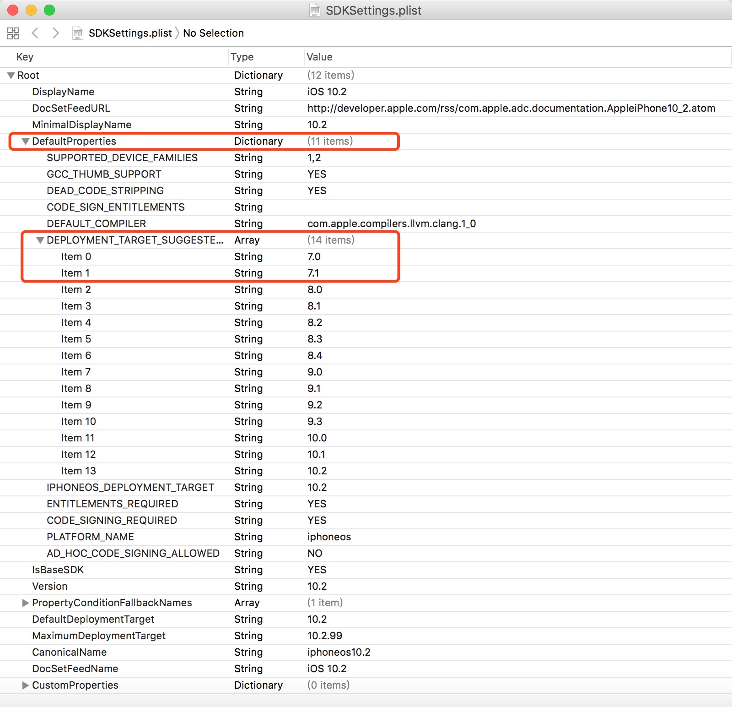Click the iOS 10.2 DisplayName value
Viewport: 732px width, 707px height.
click(x=327, y=92)
